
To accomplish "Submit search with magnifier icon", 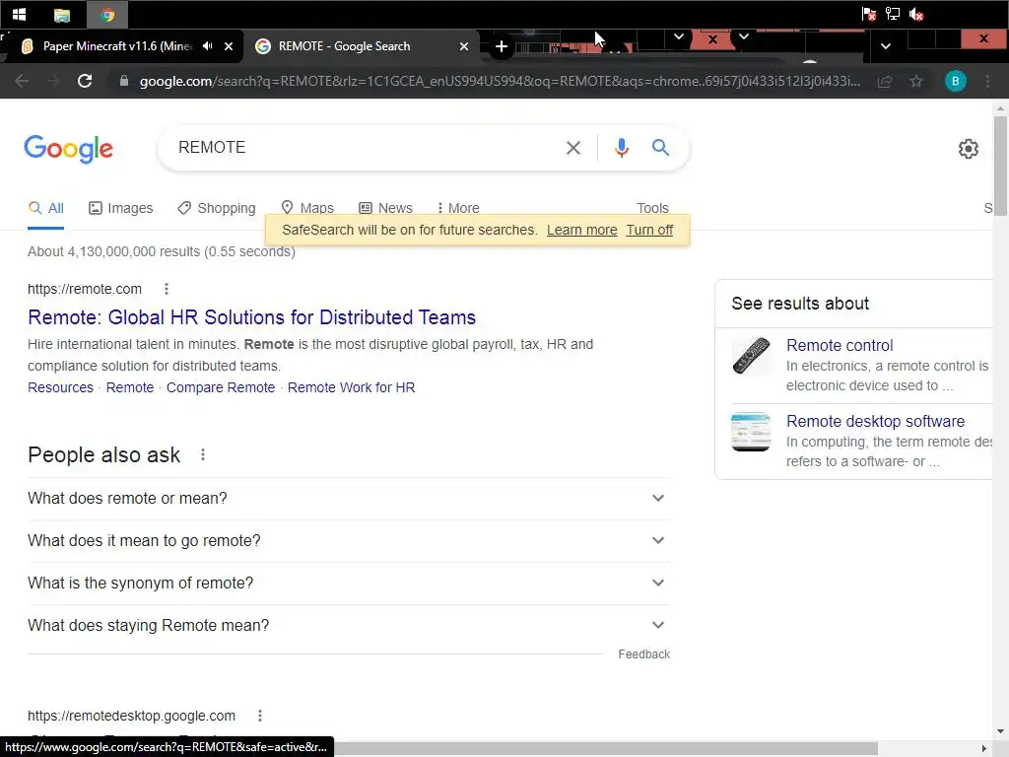I will point(660,148).
